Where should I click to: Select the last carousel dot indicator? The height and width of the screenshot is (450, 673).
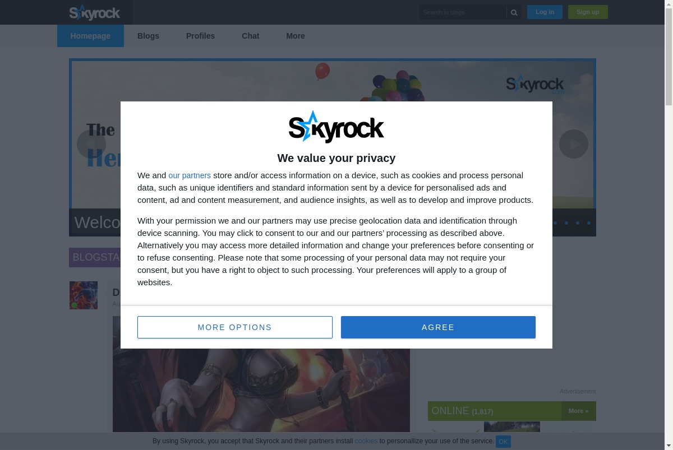click(x=589, y=223)
